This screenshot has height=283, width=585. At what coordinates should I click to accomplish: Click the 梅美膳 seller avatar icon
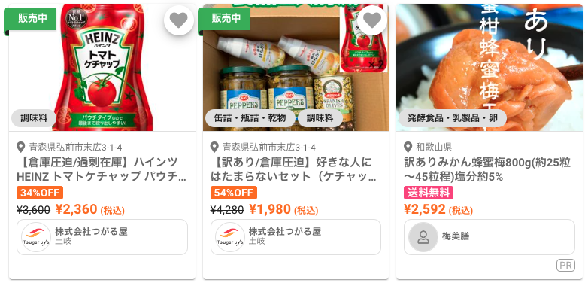click(423, 237)
